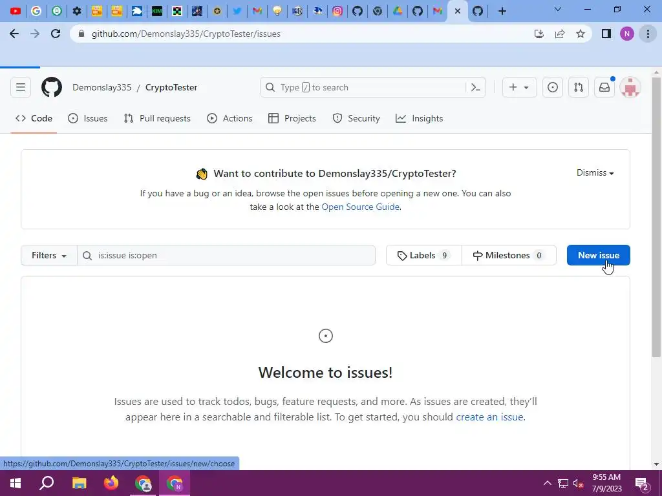Open the Chrome profile N avatar
The height and width of the screenshot is (496, 662).
click(627, 34)
